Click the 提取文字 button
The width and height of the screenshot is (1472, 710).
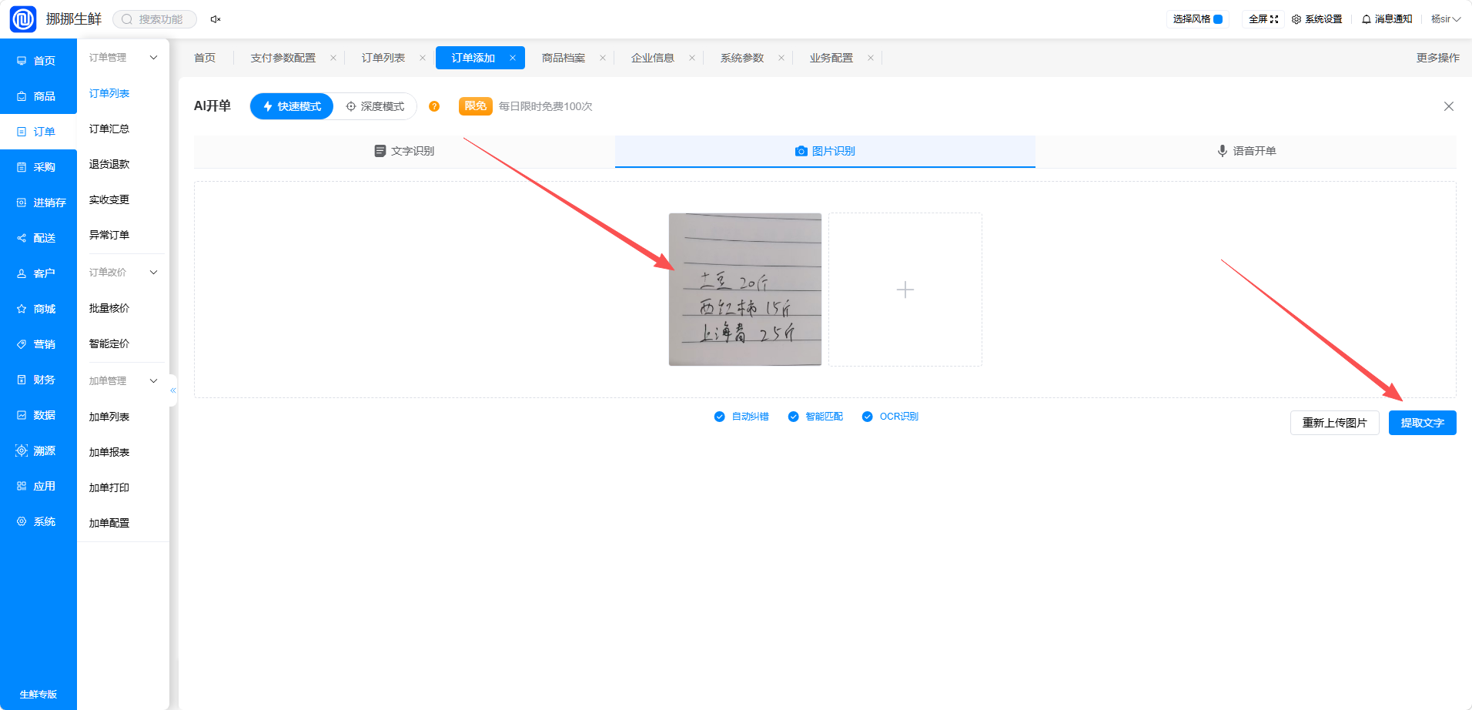tap(1422, 423)
